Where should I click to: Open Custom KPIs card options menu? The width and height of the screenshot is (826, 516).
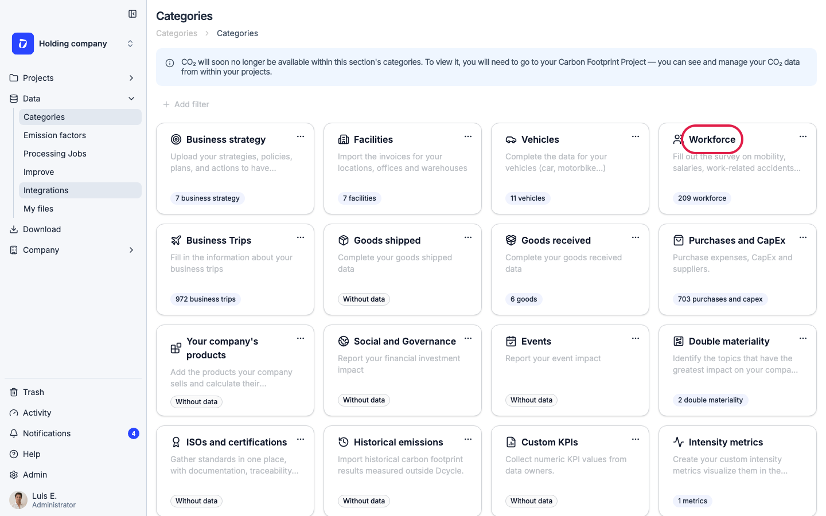(x=636, y=439)
